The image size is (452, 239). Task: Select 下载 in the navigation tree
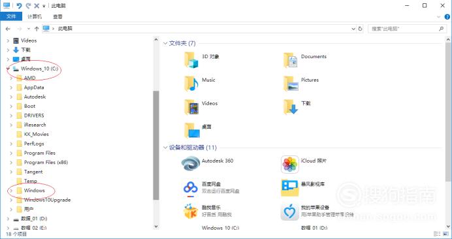pyautogui.click(x=25, y=50)
